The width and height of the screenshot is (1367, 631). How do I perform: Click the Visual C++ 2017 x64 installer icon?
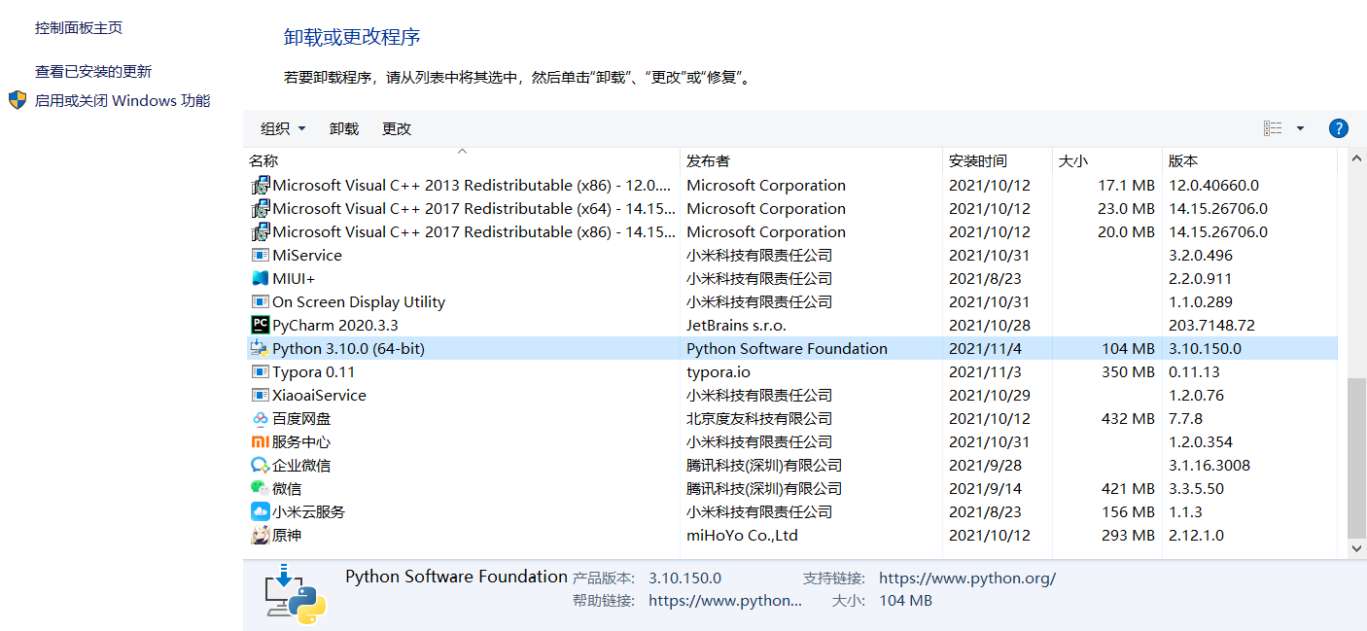[260, 208]
